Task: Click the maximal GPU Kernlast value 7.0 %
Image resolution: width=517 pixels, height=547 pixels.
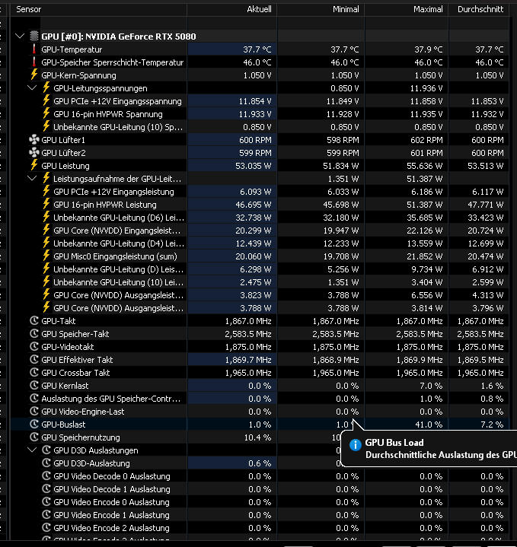Action: [431, 386]
